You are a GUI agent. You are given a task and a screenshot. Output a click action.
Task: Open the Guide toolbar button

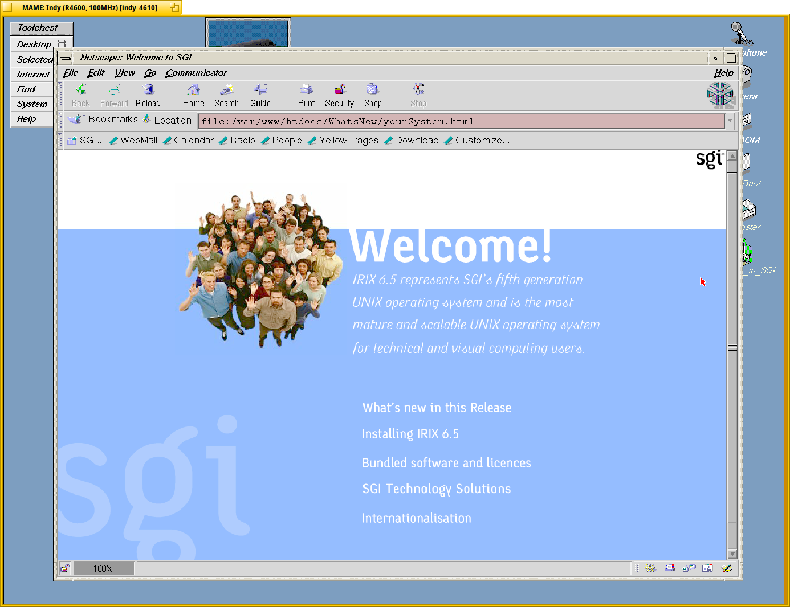point(260,96)
